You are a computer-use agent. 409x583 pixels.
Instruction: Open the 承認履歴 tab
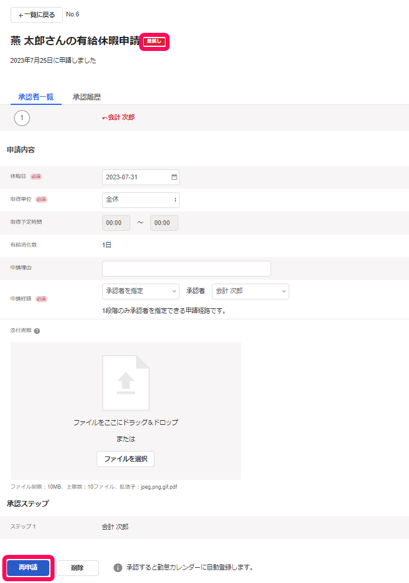[x=87, y=97]
